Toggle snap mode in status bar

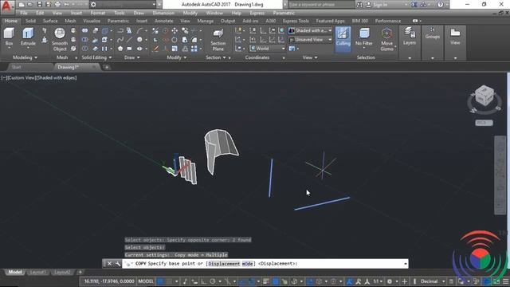pos(170,281)
